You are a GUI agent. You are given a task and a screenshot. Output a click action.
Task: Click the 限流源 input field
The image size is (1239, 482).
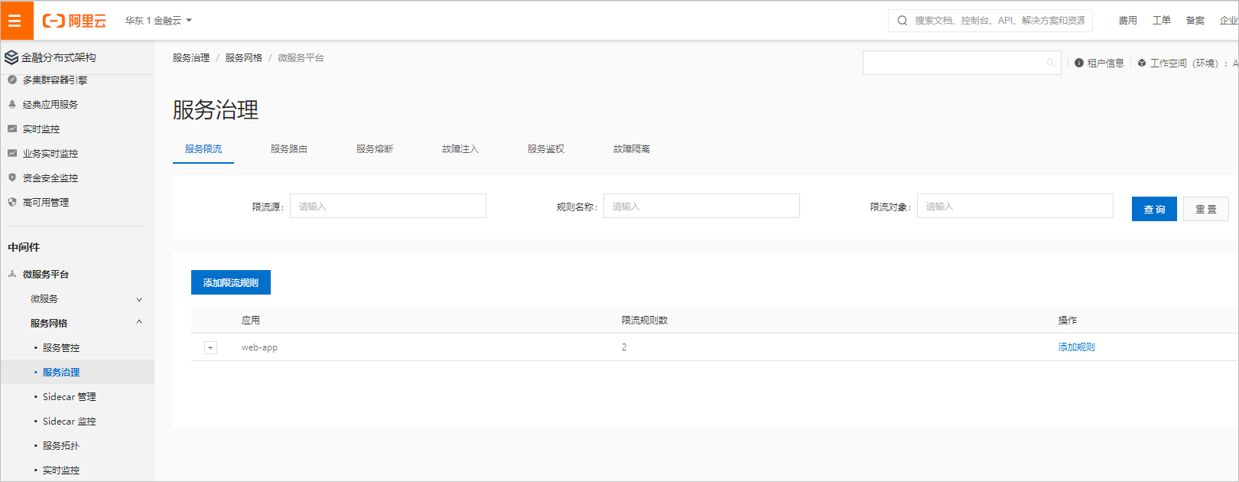388,206
